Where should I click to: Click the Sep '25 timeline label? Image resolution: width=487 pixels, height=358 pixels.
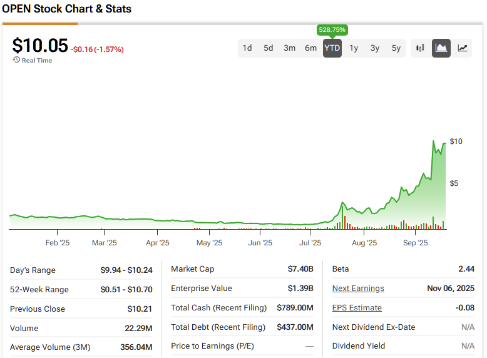(x=416, y=243)
